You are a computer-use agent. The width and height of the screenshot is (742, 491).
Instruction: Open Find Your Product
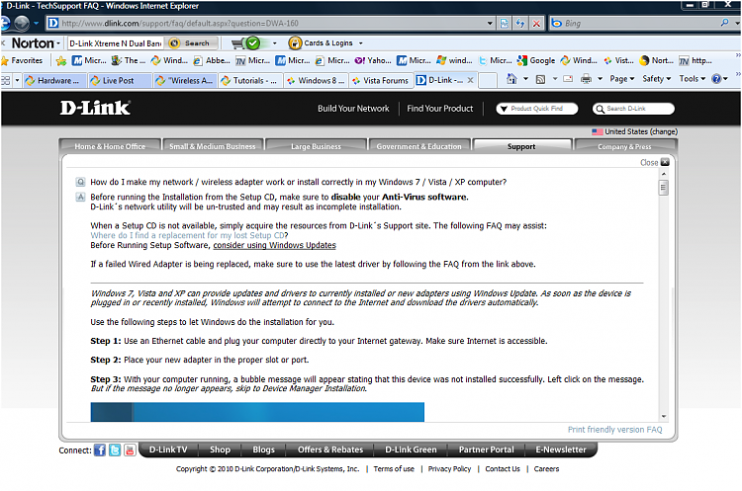[439, 109]
